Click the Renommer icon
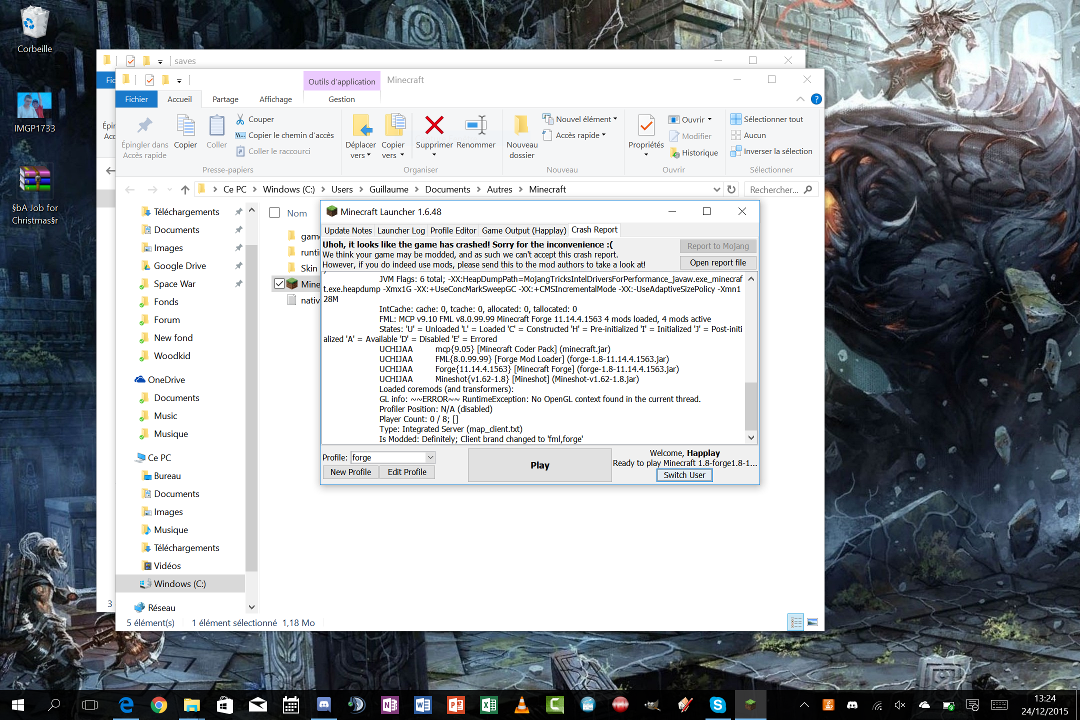This screenshot has height=720, width=1080. point(475,125)
